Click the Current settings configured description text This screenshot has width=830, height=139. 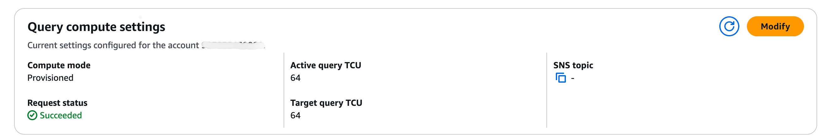[x=113, y=45]
